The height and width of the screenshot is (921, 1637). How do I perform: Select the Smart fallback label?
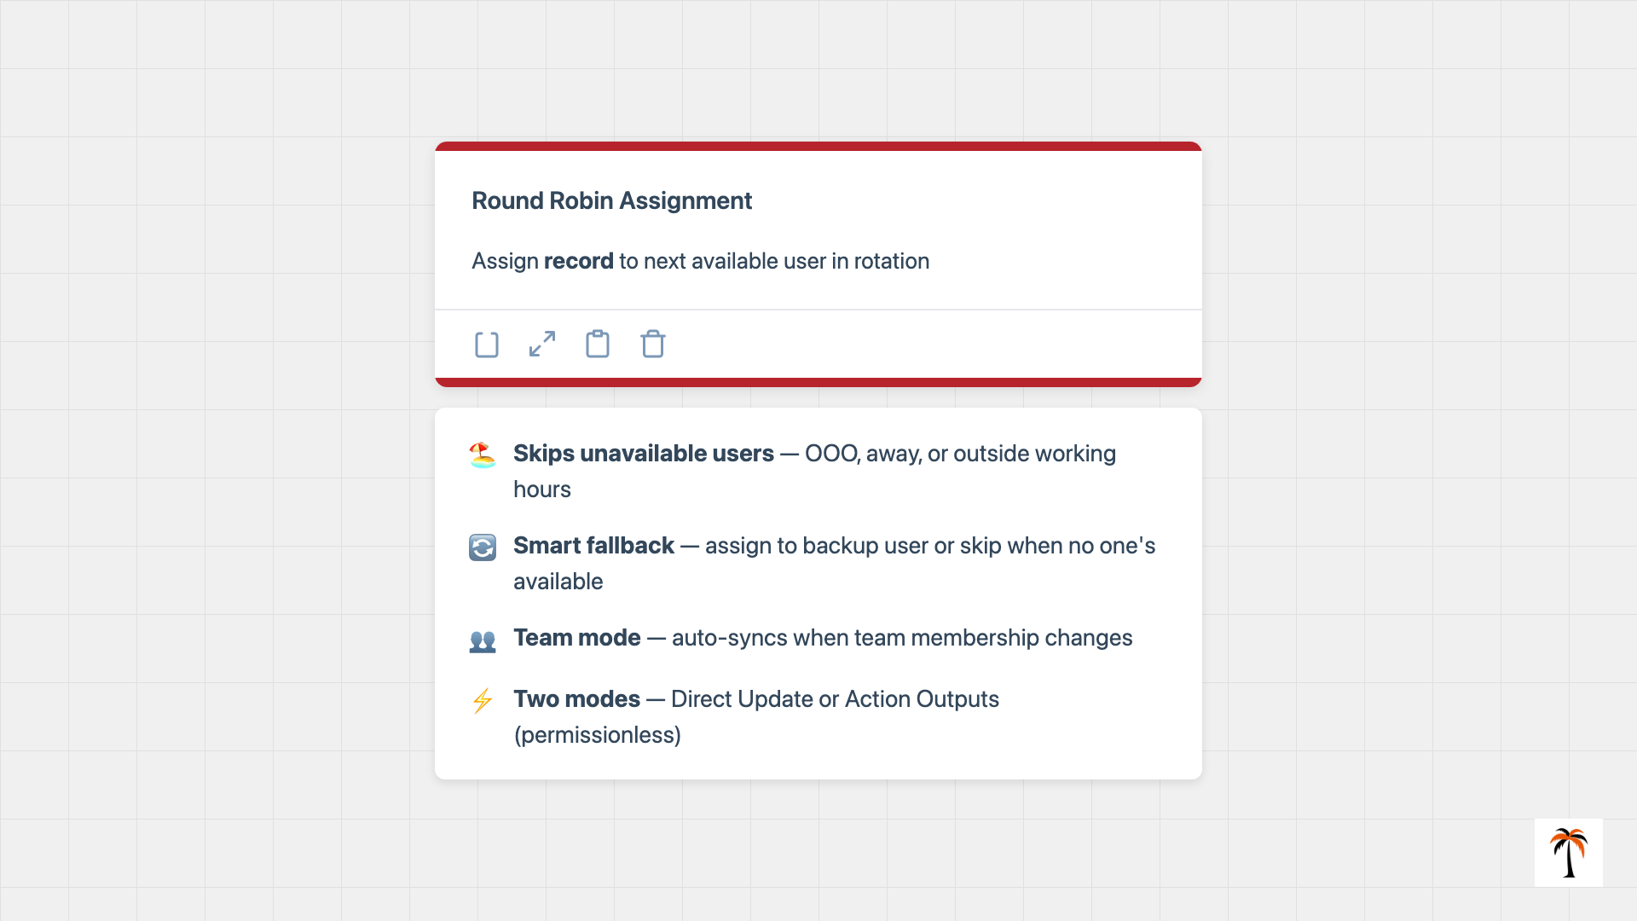(594, 546)
